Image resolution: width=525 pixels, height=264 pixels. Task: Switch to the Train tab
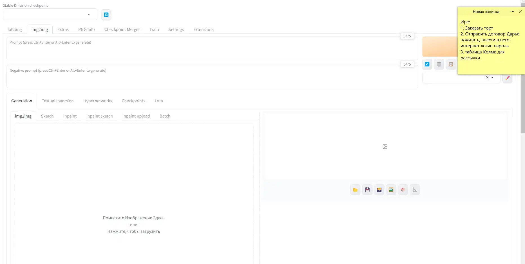click(x=154, y=30)
